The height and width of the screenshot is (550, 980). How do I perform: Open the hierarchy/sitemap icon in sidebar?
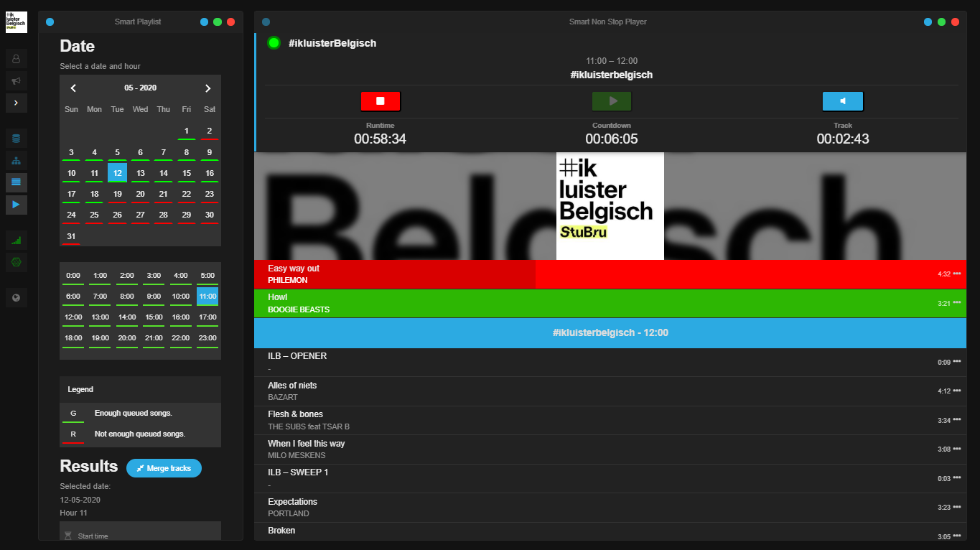pyautogui.click(x=16, y=160)
